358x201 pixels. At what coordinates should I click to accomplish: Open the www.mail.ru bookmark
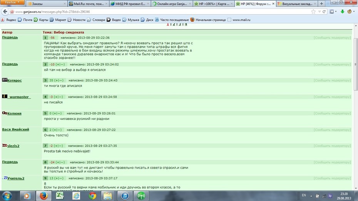239,20
